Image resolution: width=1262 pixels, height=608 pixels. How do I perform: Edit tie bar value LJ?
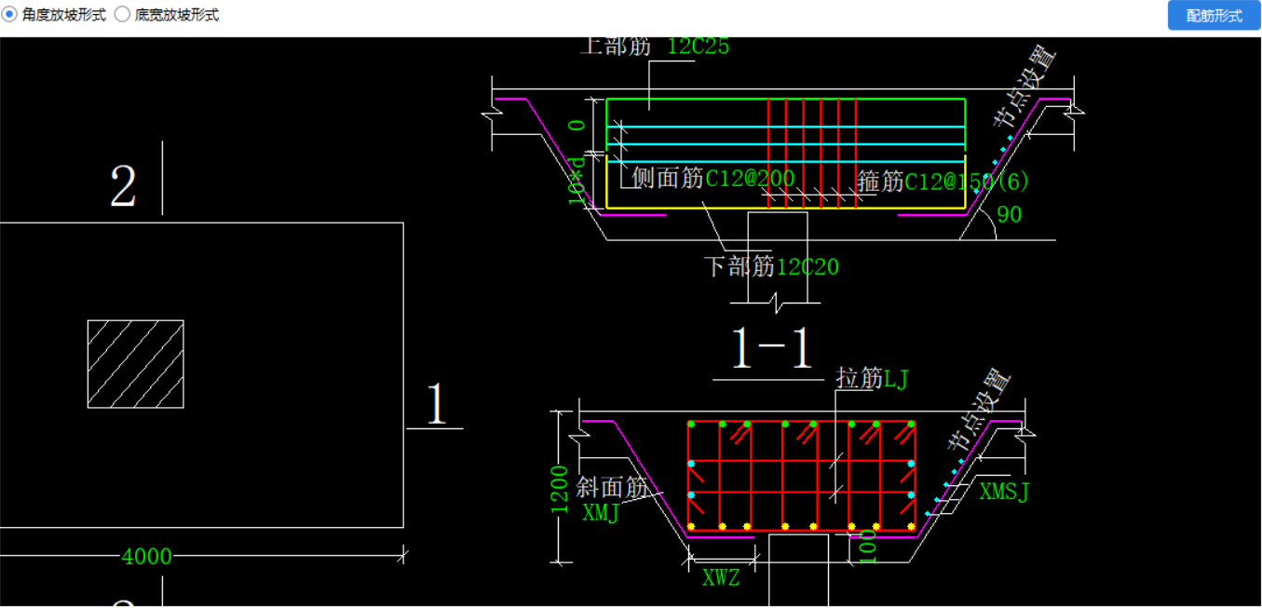coord(896,378)
